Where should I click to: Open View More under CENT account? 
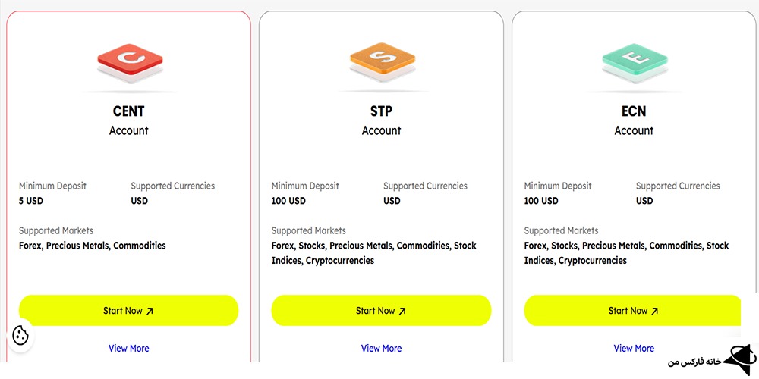[129, 349]
